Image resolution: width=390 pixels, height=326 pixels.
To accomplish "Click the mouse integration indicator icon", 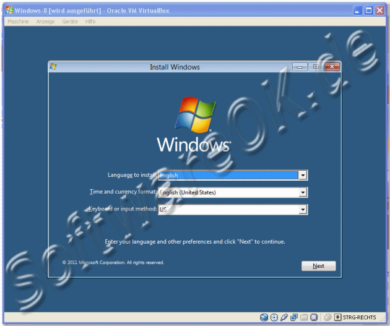I will tap(328, 317).
